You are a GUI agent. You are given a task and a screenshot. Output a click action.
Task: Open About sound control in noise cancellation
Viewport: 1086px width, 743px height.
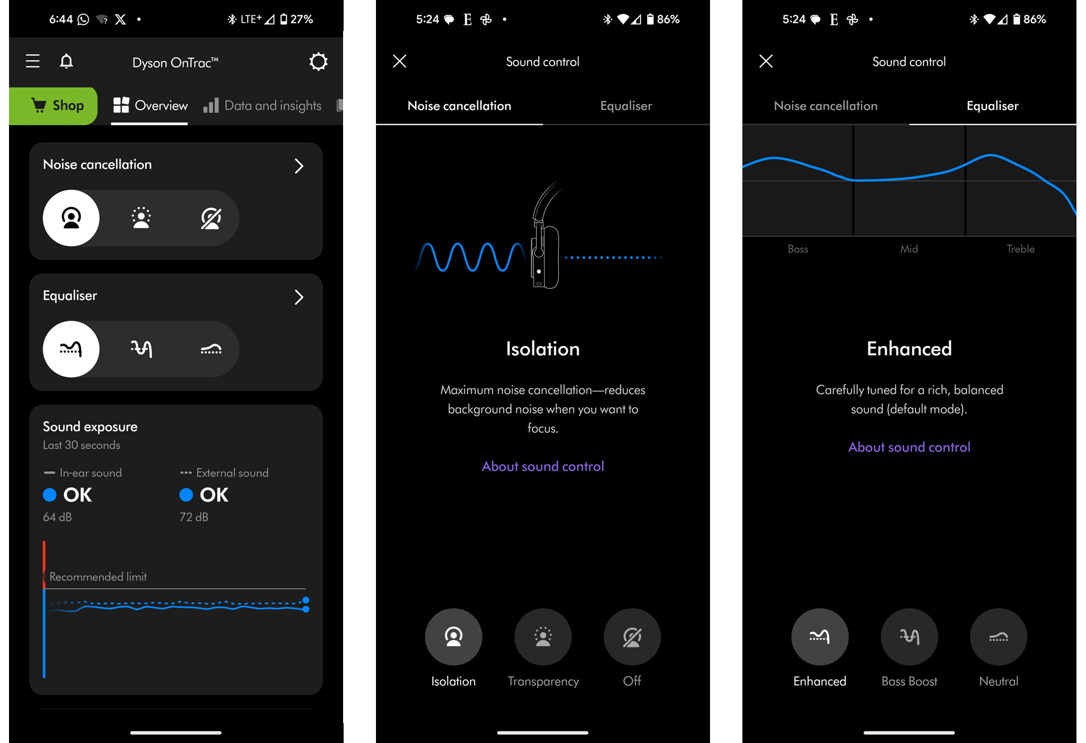point(543,466)
